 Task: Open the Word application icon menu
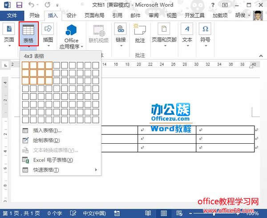(x=7, y=5)
